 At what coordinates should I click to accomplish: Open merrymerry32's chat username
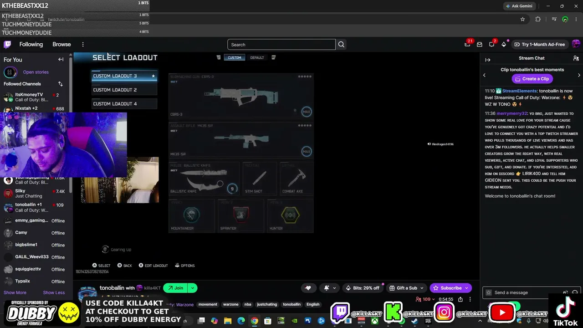click(x=512, y=113)
